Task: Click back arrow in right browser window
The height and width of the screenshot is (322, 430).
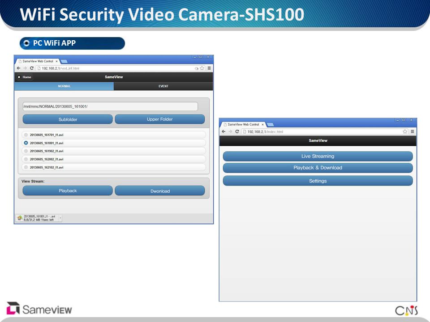Action: pyautogui.click(x=224, y=131)
